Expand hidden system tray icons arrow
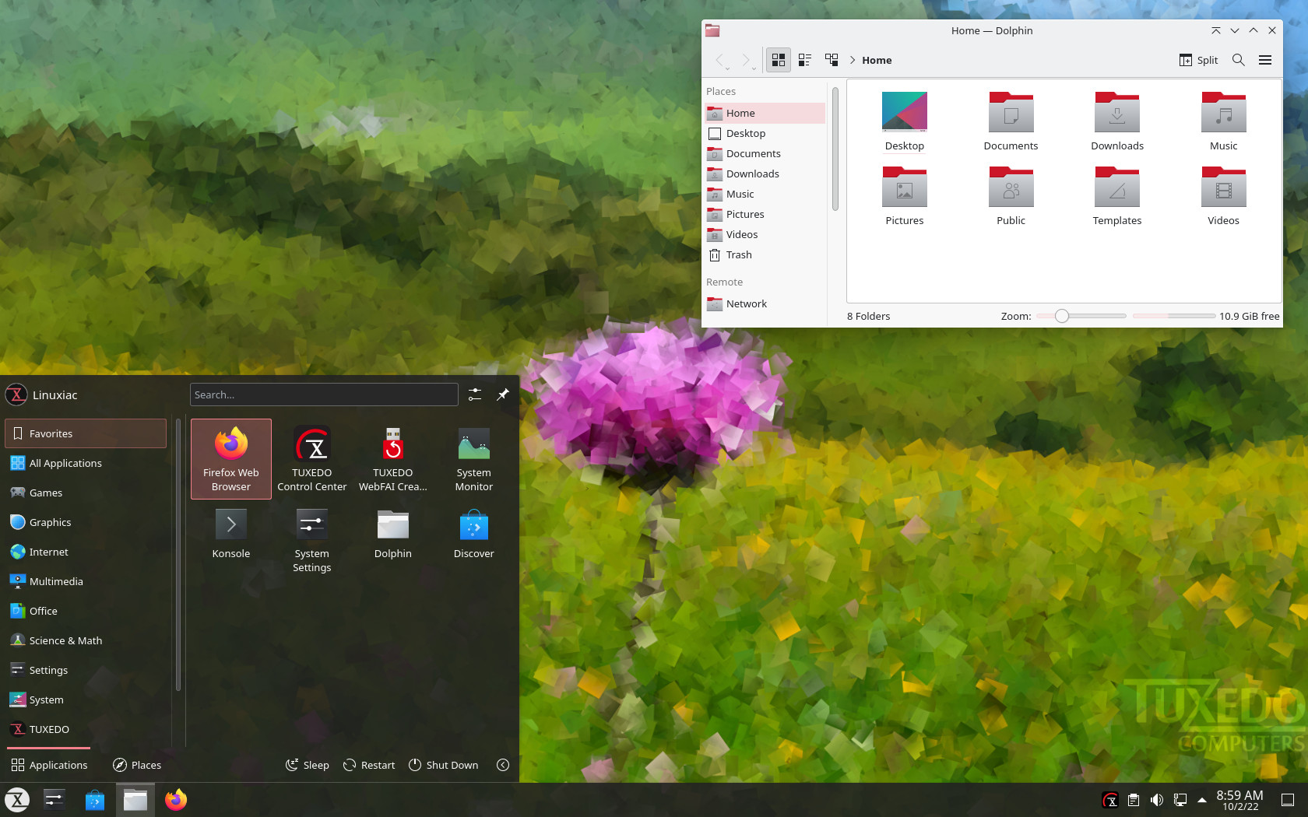The image size is (1308, 817). point(1202,800)
